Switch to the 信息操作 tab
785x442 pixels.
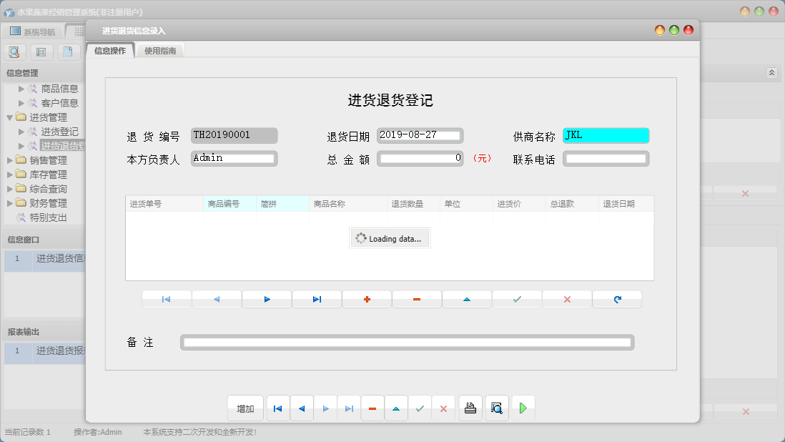109,51
